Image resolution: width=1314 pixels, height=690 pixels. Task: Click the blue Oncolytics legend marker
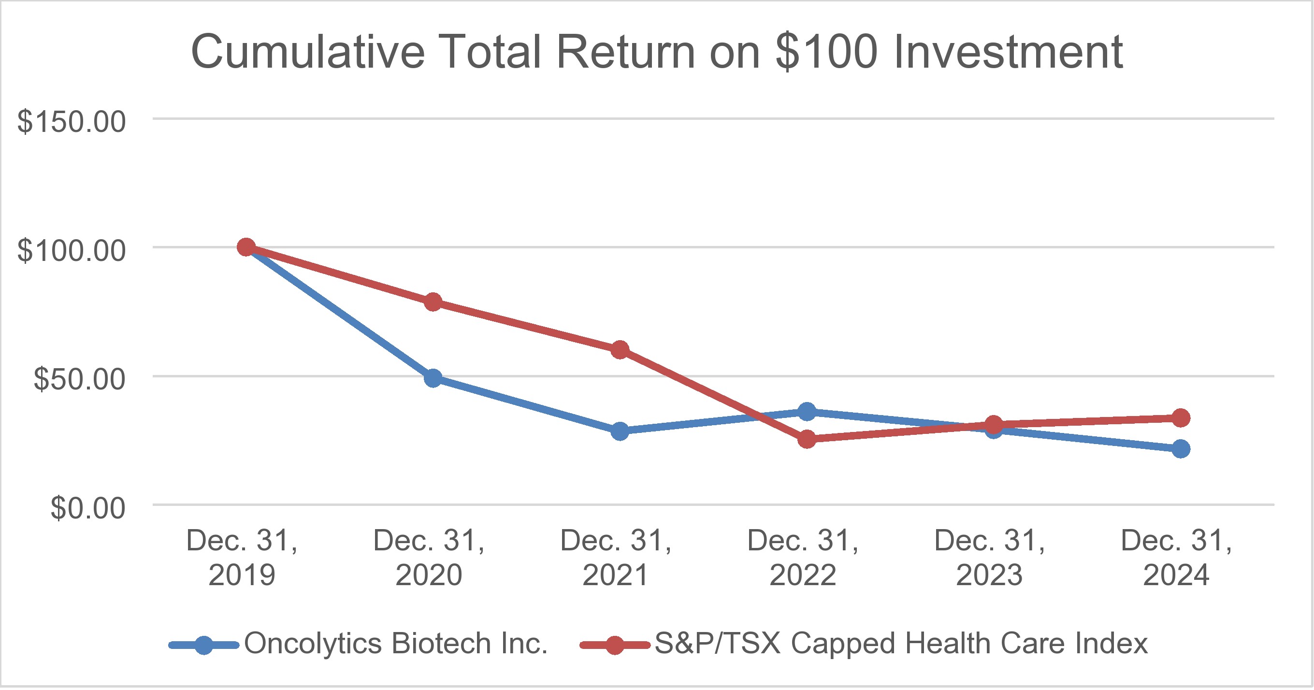point(204,646)
